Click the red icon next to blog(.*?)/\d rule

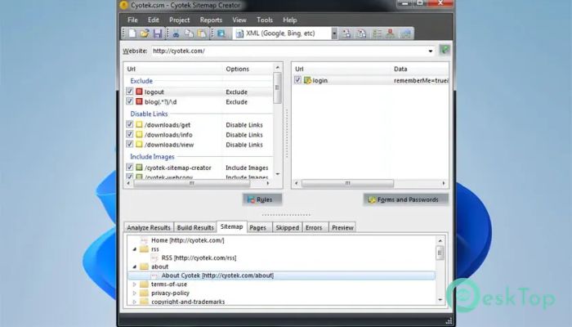point(139,101)
